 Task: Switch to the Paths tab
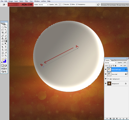(x=113, y=60)
